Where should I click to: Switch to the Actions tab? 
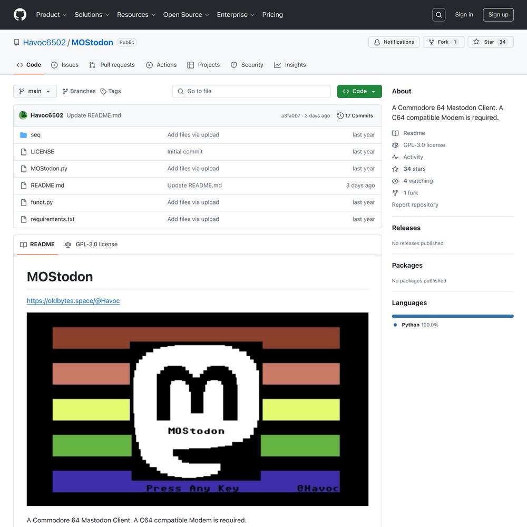coord(161,65)
